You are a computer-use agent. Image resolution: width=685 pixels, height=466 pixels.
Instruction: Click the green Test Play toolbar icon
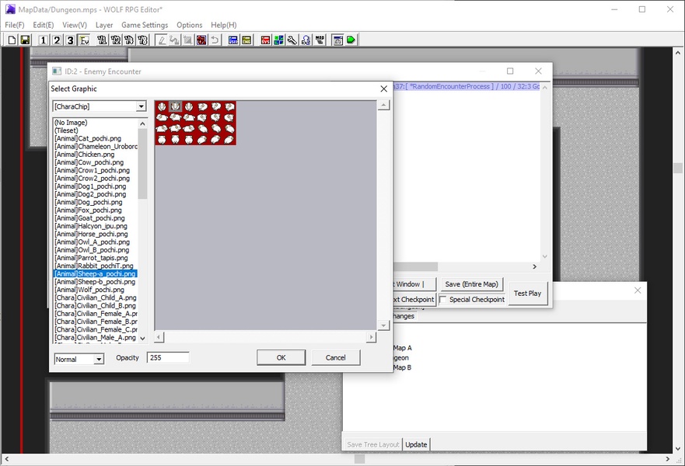(x=351, y=40)
